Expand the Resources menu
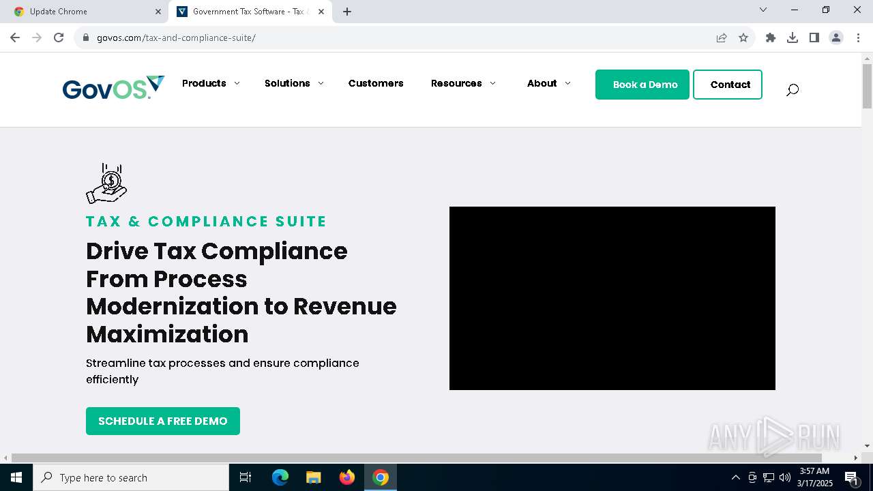 463,83
